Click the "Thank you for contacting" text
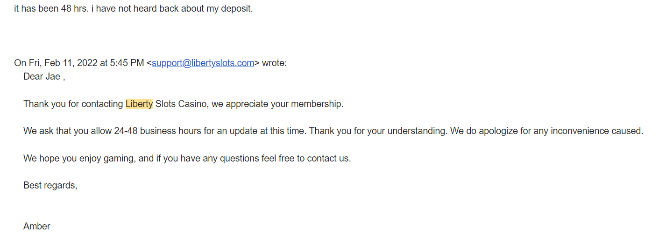666x242 pixels. click(x=73, y=104)
